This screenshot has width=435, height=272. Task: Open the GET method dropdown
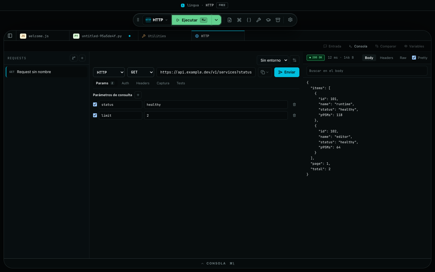click(x=141, y=72)
